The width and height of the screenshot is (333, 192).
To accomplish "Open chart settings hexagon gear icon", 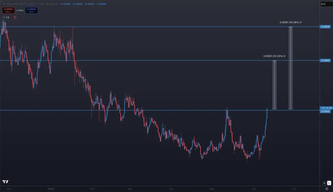I will click(x=326, y=189).
